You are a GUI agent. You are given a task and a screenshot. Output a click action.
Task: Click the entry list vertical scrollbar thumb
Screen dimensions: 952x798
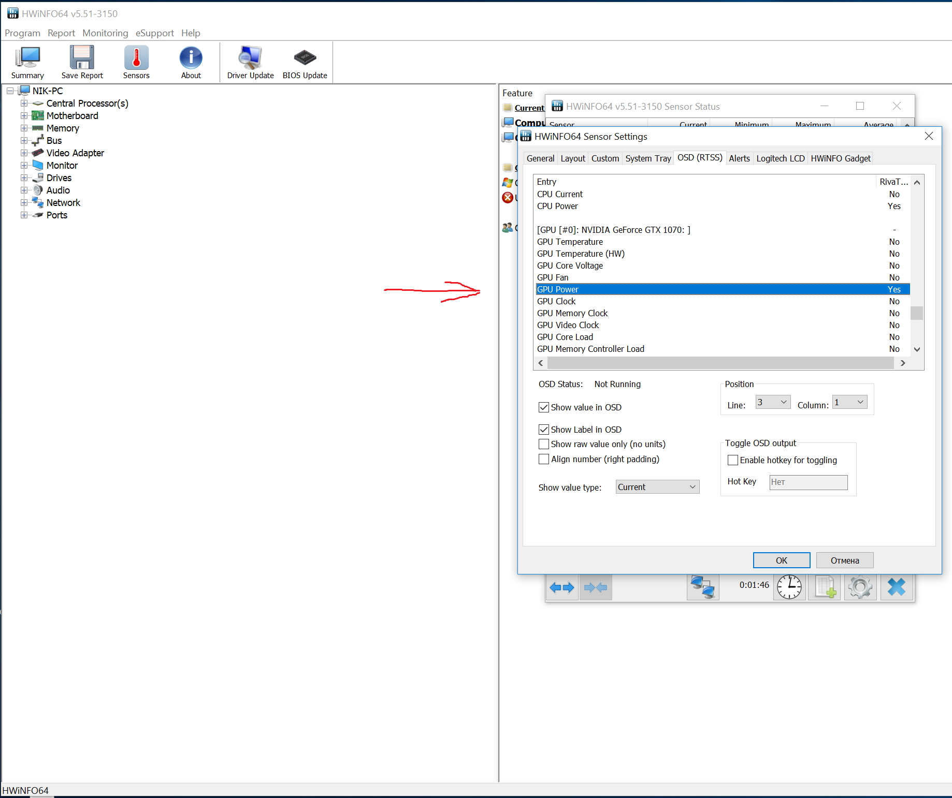click(x=917, y=313)
